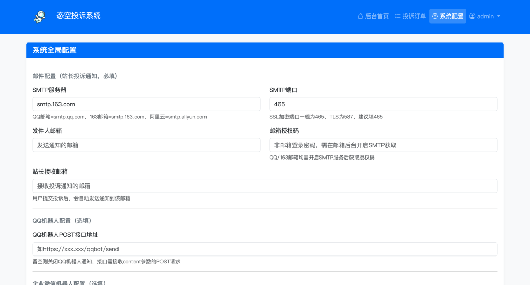This screenshot has height=285, width=530.
Task: Select the 系统配置 nav tab
Action: pos(448,16)
